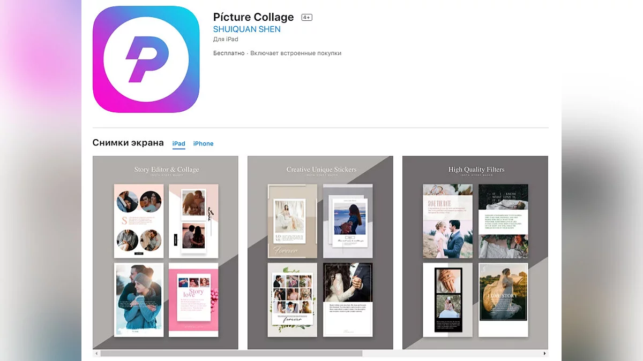The image size is (643, 361).
Task: Click the four-circle couple photo template
Action: coord(139,221)
